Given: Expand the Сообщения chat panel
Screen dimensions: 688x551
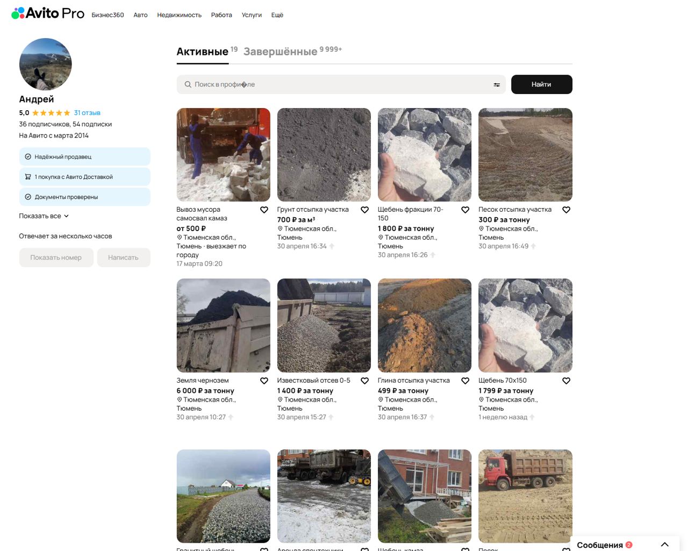Looking at the screenshot, I should tap(664, 545).
